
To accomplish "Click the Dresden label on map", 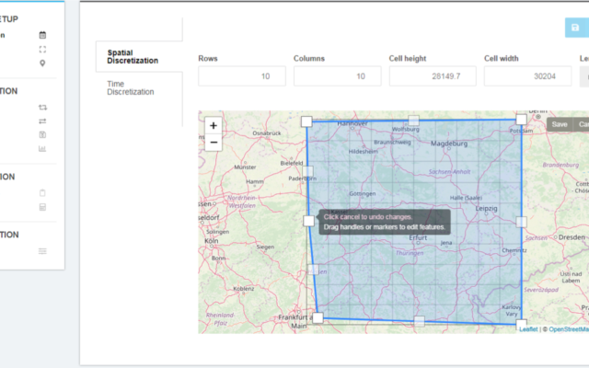I will [572, 237].
